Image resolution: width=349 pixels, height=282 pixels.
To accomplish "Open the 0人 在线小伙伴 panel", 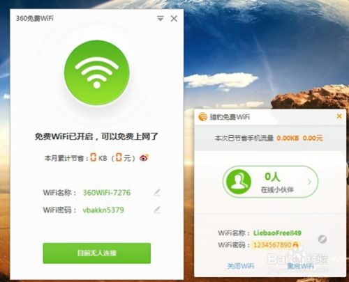I will [x=271, y=182].
